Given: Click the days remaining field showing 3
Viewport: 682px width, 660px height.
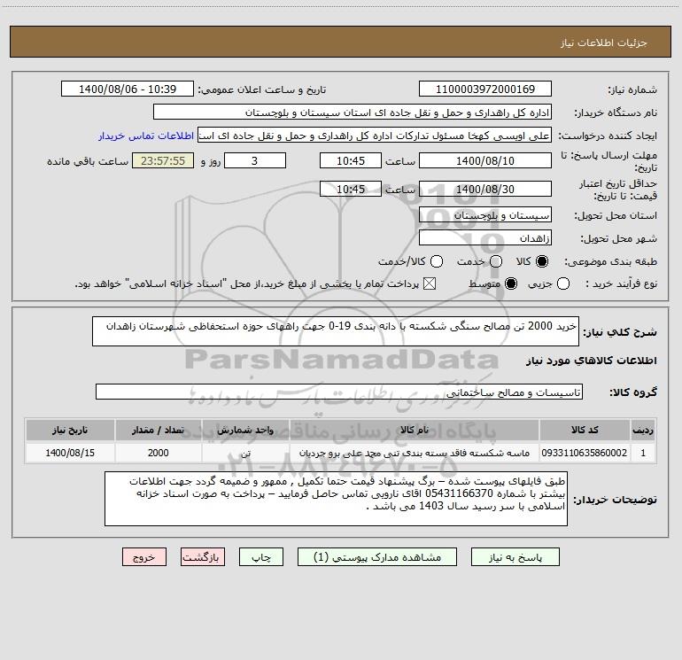Looking at the screenshot, I should click(x=255, y=160).
